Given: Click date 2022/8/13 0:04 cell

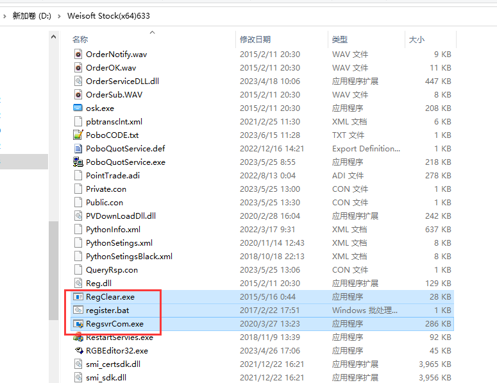Looking at the screenshot, I should pos(267,176).
